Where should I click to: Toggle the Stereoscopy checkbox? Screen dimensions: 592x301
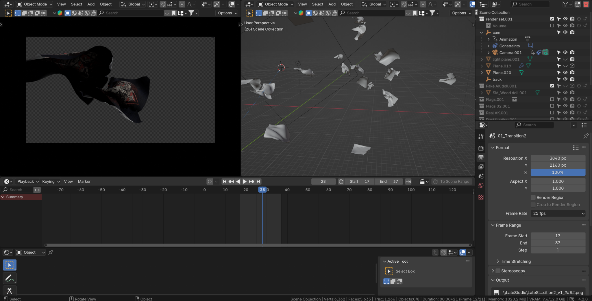[x=498, y=271]
